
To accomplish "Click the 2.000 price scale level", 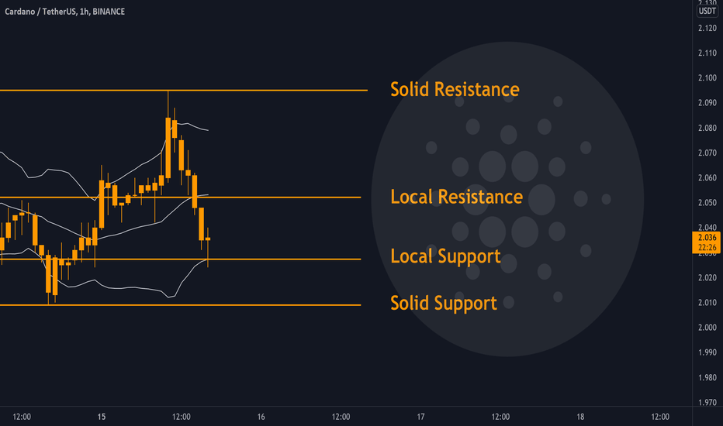I will 707,328.
